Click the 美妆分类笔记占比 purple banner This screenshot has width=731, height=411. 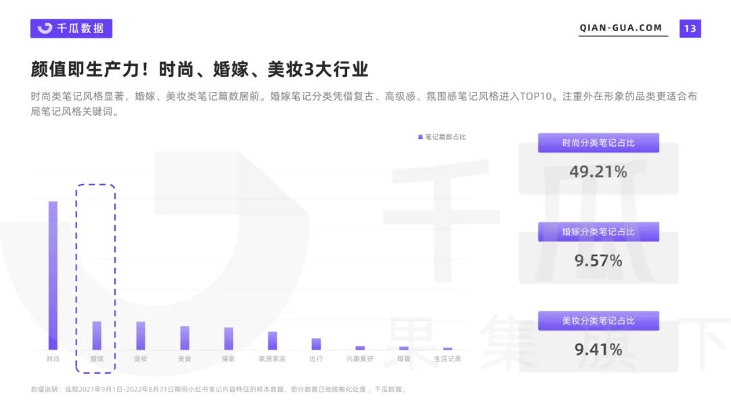pos(598,320)
